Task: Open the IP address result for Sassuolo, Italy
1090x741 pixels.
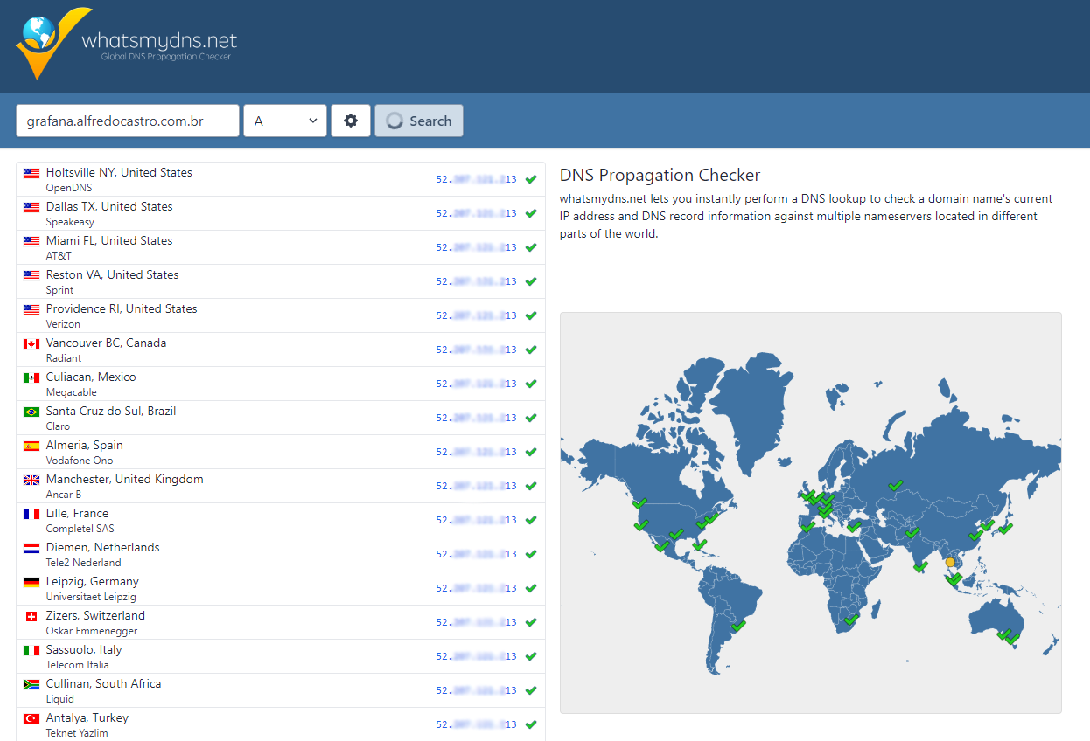Action: pyautogui.click(x=477, y=656)
